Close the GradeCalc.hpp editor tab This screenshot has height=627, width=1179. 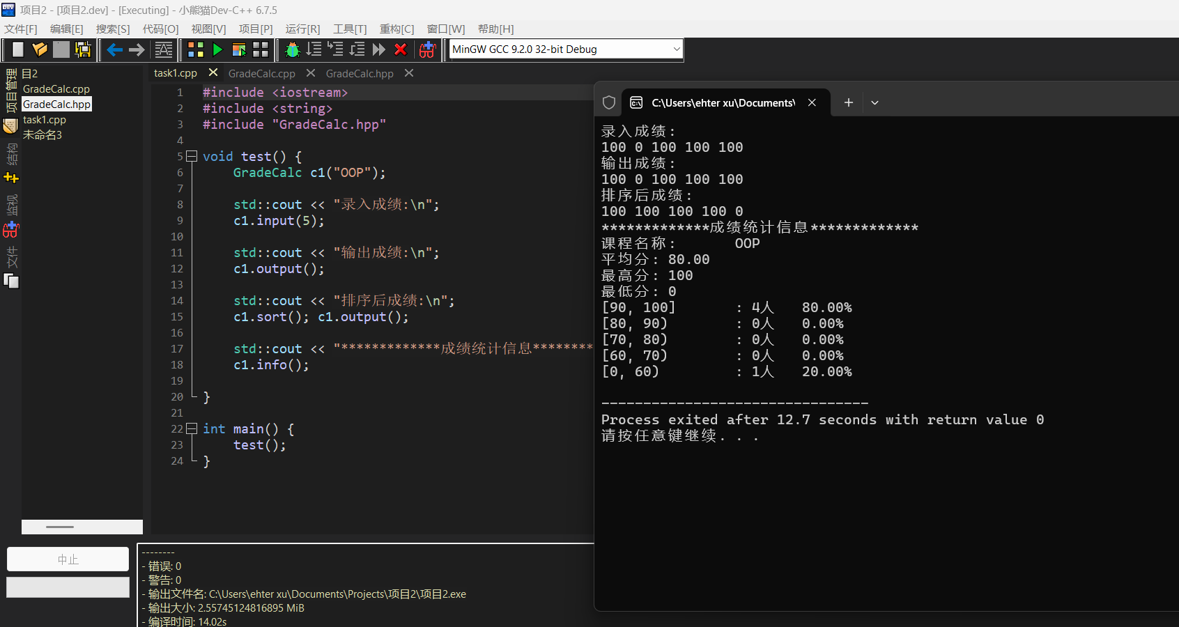click(409, 72)
